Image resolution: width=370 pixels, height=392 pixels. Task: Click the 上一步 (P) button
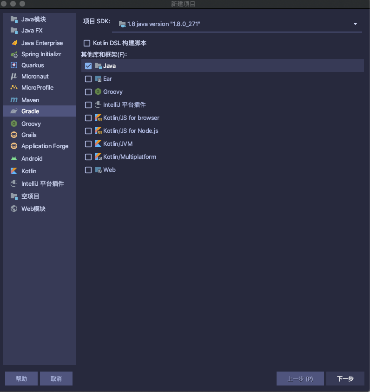(x=300, y=379)
